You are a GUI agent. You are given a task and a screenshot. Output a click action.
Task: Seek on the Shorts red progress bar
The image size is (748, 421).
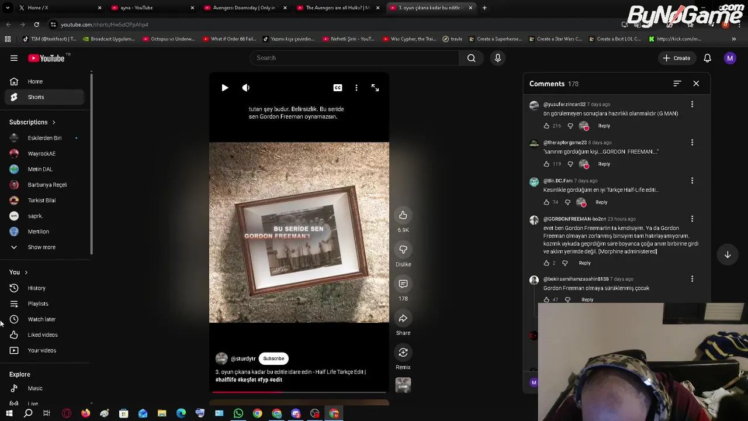[299, 392]
